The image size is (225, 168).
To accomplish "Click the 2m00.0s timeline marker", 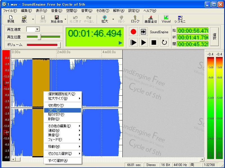I will pyautogui.click(x=64, y=52).
